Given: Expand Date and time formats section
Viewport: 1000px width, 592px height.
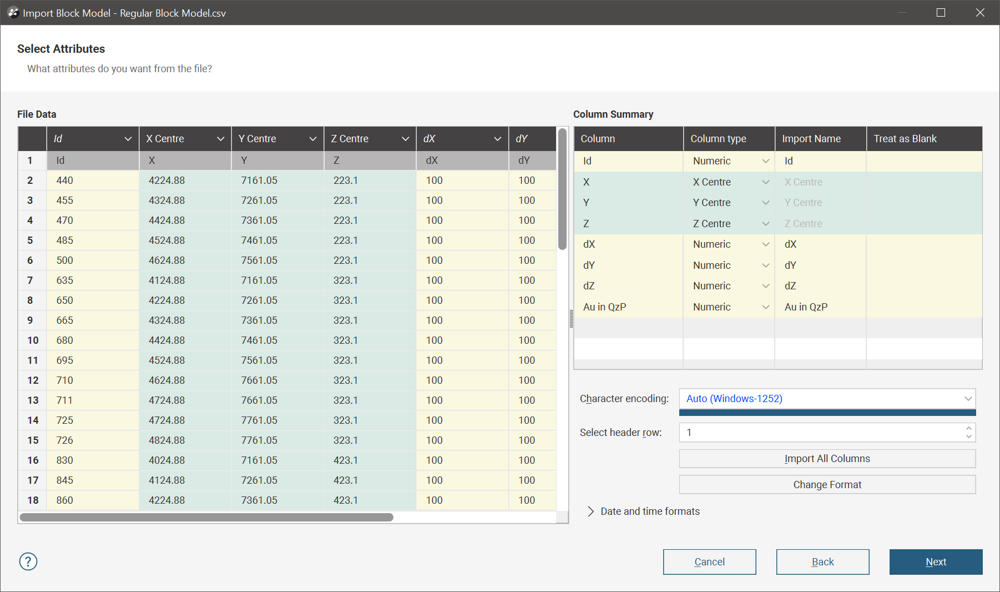Looking at the screenshot, I should pyautogui.click(x=590, y=511).
